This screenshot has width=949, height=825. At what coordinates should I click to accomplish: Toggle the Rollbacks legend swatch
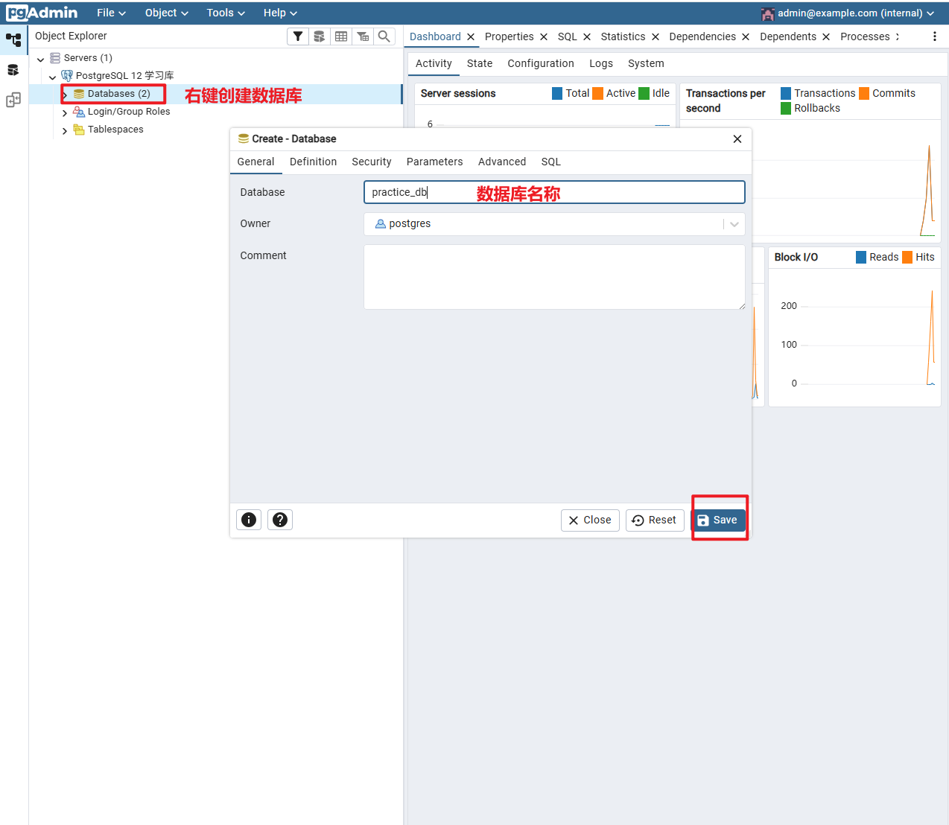(x=786, y=108)
